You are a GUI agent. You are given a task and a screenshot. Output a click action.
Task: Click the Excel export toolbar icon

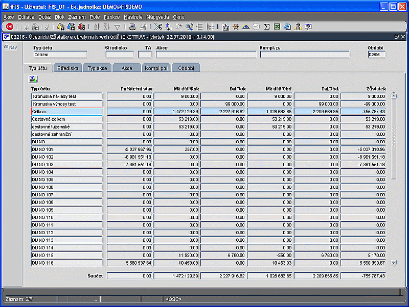click(277, 27)
